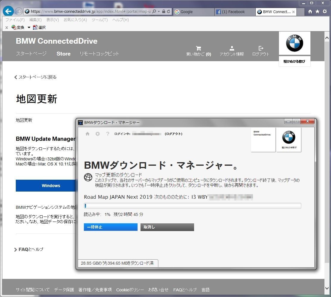Open the 買い物かご shopping cart

point(199,51)
